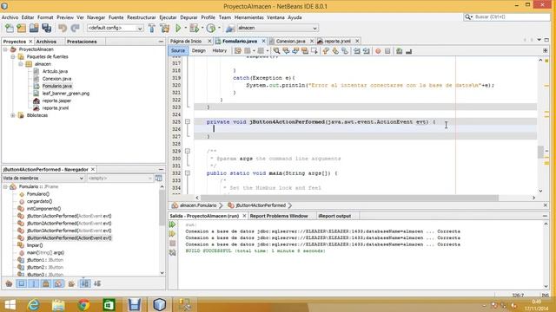Toggle Show Fields filter in Navigator
Screen dimensions: 556x312
[x=22, y=283]
